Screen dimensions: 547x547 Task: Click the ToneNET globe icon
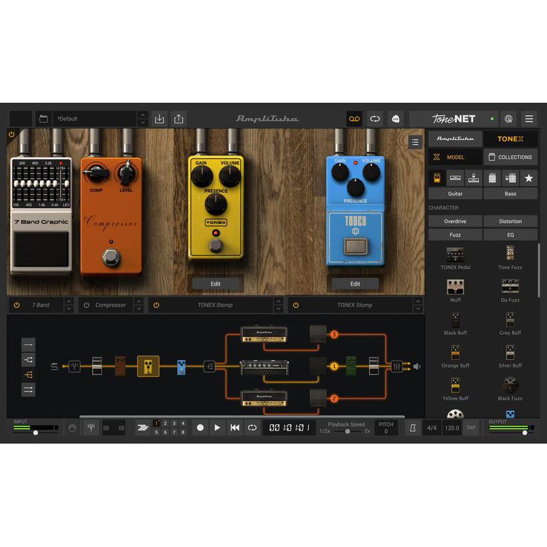[508, 119]
